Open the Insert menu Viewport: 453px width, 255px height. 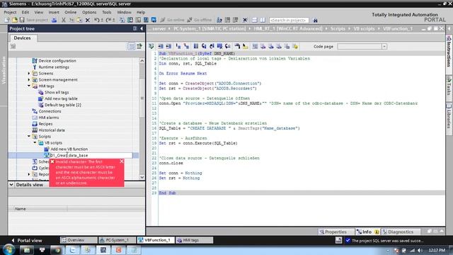[54, 12]
